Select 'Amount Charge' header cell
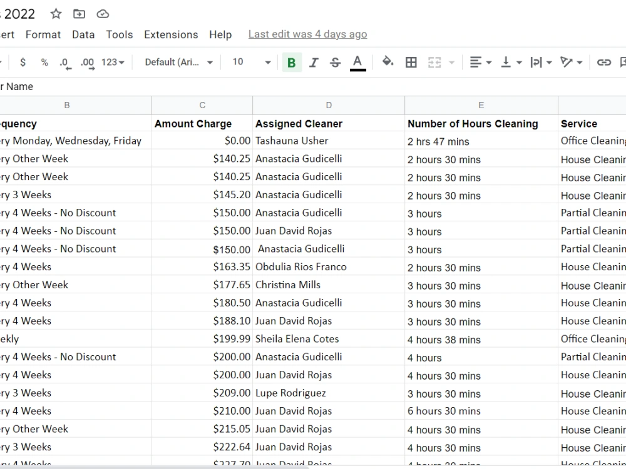The height and width of the screenshot is (469, 626). point(202,124)
